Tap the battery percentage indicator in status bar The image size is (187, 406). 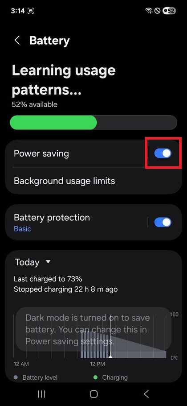pyautogui.click(x=170, y=11)
